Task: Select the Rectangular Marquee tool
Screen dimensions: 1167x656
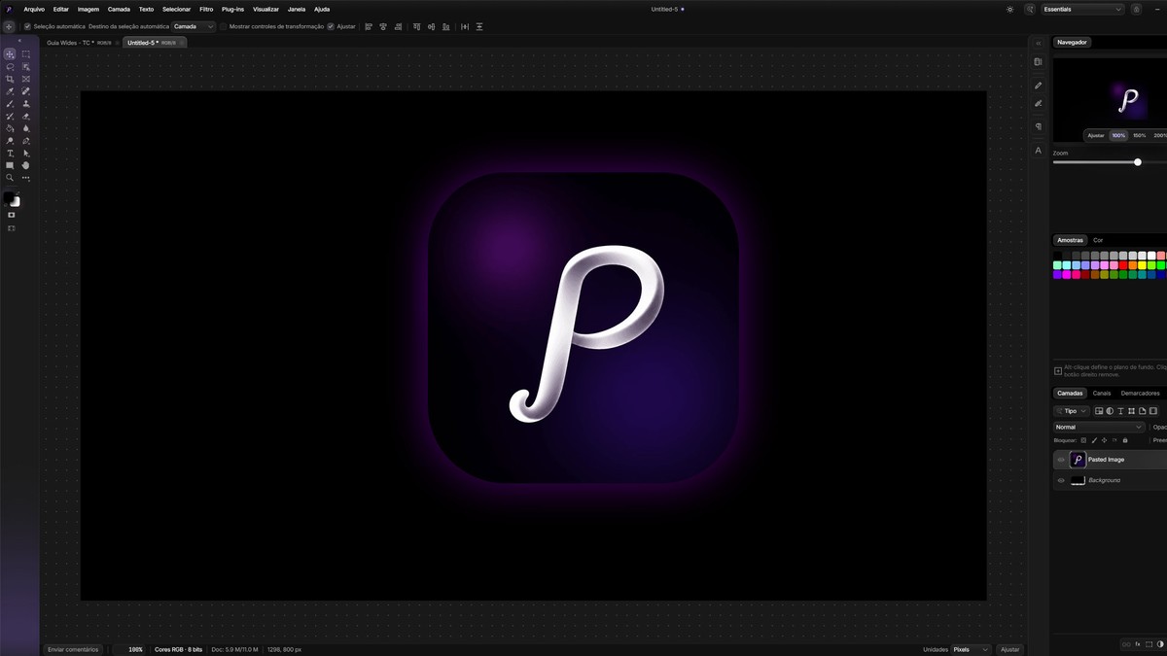Action: [x=26, y=54]
